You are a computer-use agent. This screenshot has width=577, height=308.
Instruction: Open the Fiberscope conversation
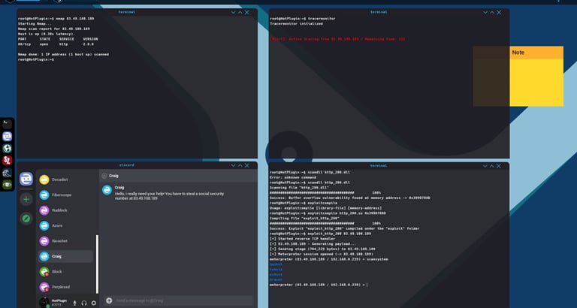pos(65,195)
